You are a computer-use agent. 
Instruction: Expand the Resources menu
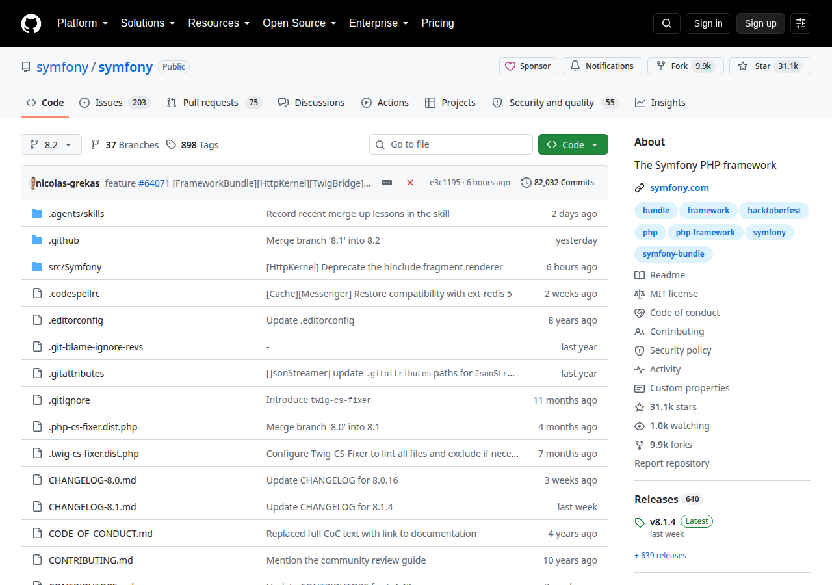[219, 23]
